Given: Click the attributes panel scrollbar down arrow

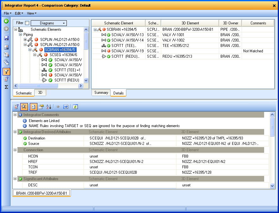Looking at the screenshot, I should pyautogui.click(x=272, y=186).
